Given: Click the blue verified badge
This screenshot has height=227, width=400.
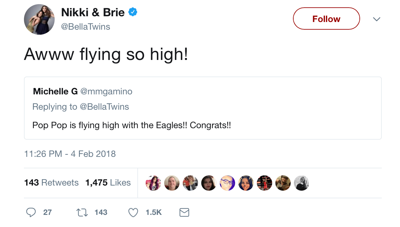Looking at the screenshot, I should pos(133,12).
